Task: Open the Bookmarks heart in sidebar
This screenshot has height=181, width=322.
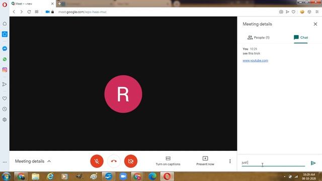Action: 5,99
